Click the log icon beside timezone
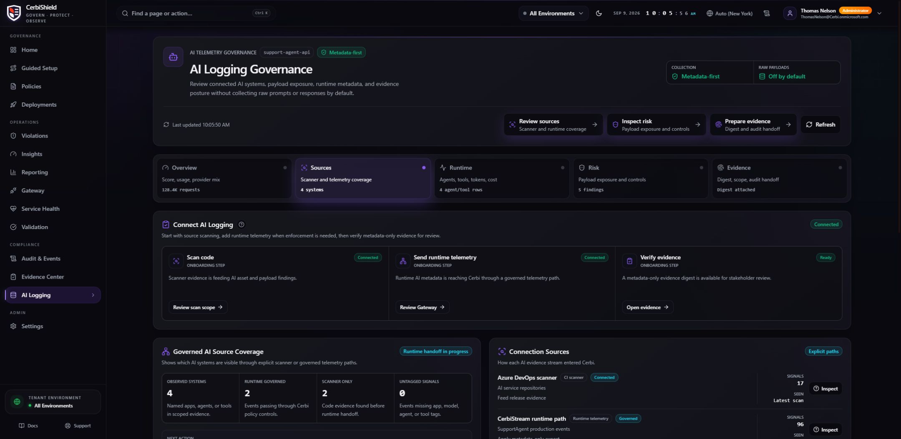This screenshot has height=439, width=901. click(x=767, y=13)
